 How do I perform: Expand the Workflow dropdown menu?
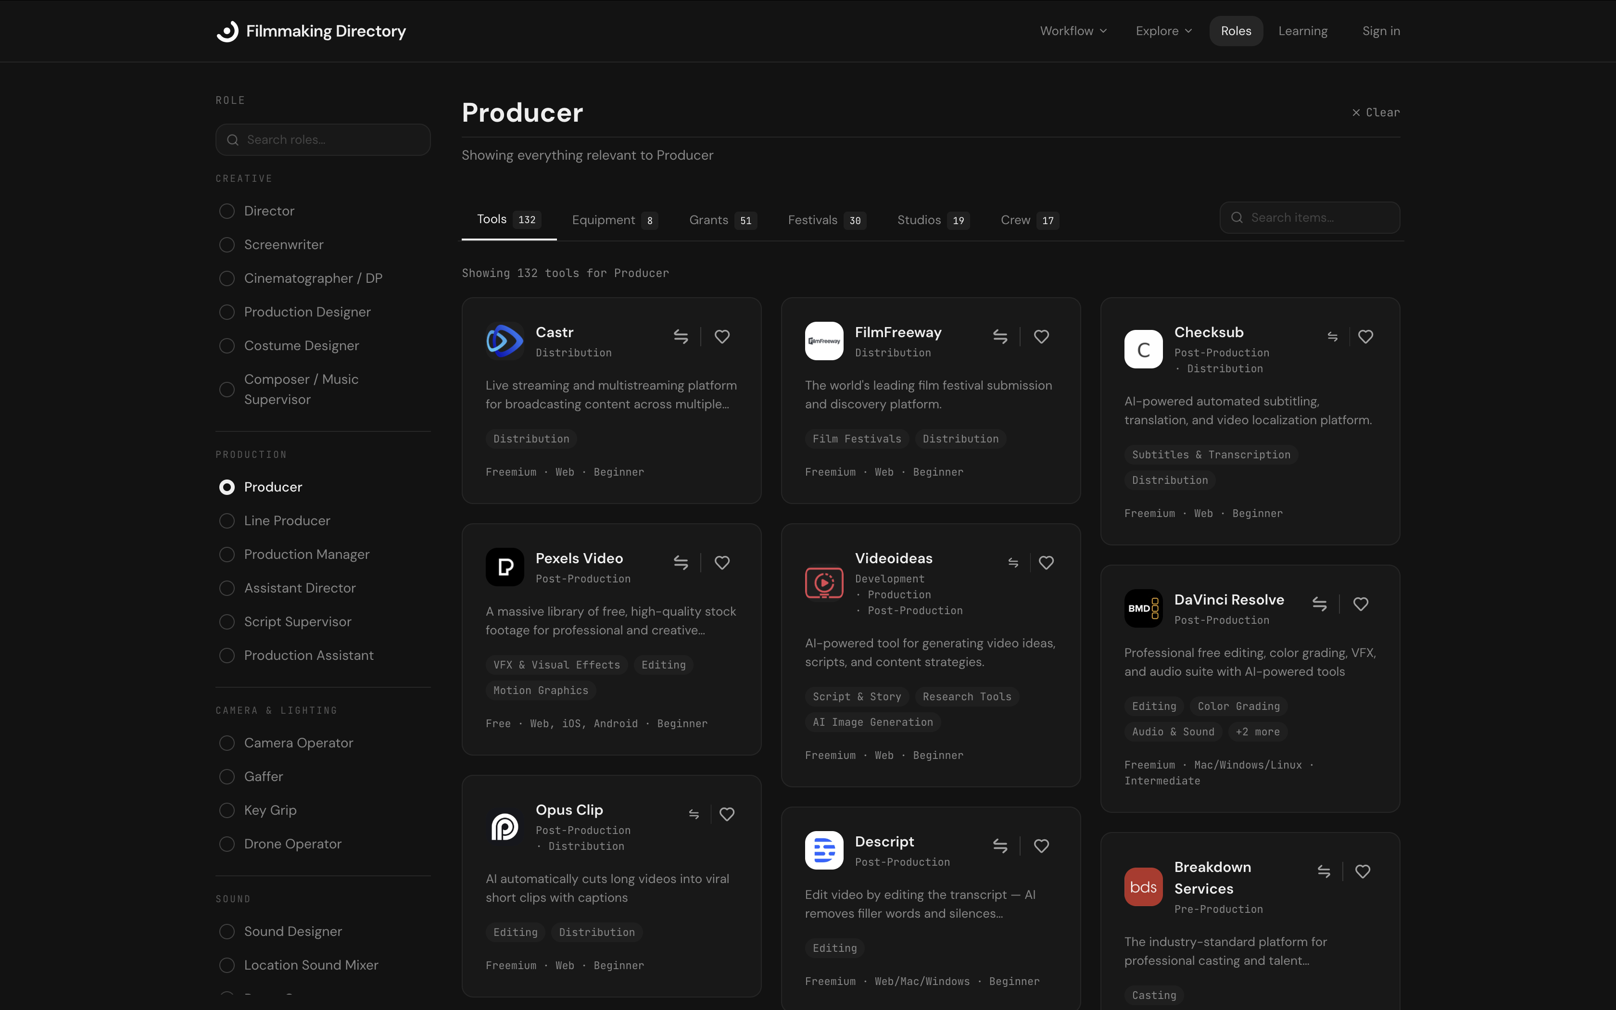point(1073,31)
